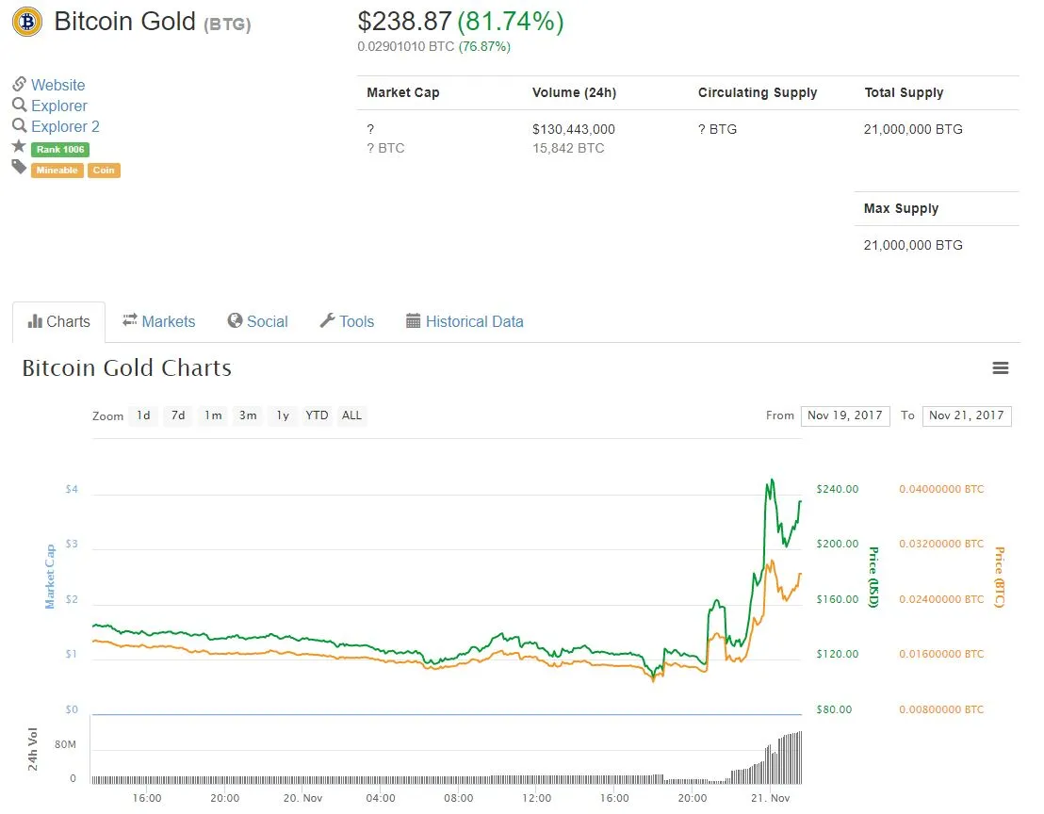Viewport: 1044px width, 814px height.
Task: Click the Bitcoin Gold coin logo
Action: (27, 22)
